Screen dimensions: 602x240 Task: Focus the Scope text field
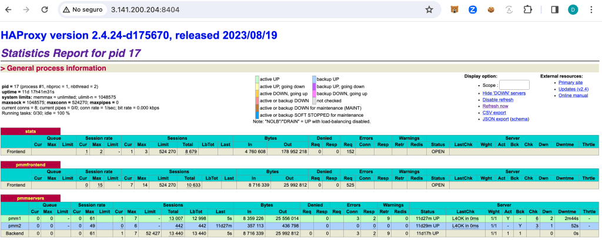514,84
